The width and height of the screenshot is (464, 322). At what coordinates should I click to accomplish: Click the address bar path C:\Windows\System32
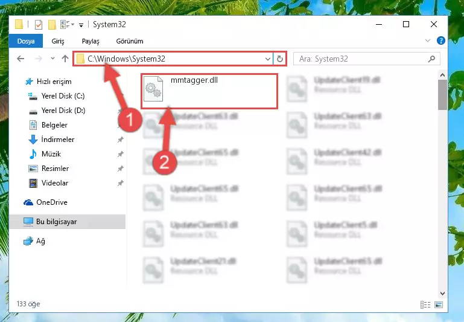(x=126, y=59)
